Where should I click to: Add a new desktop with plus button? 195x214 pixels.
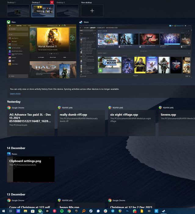coord(92,11)
